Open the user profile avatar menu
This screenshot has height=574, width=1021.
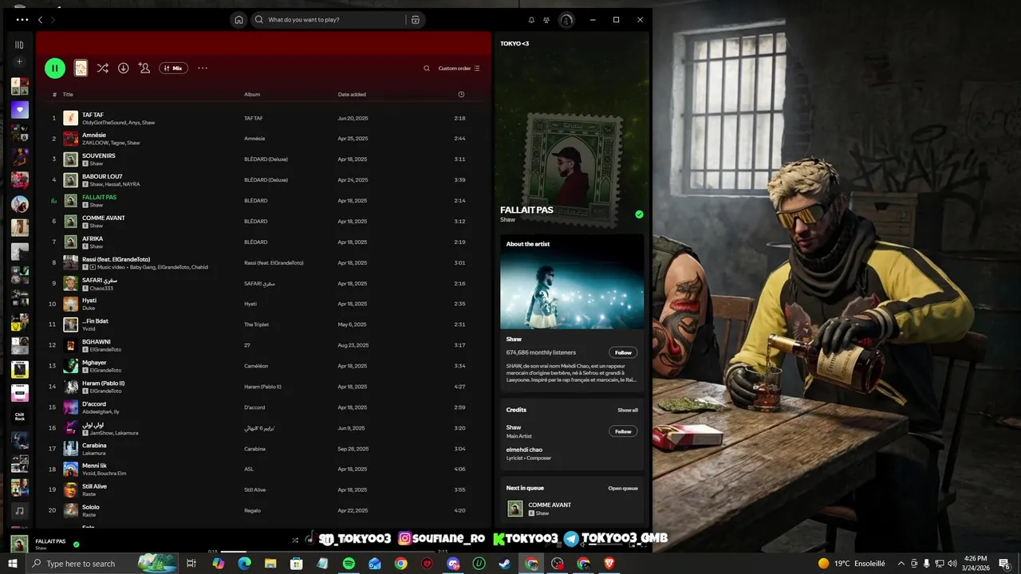point(566,20)
